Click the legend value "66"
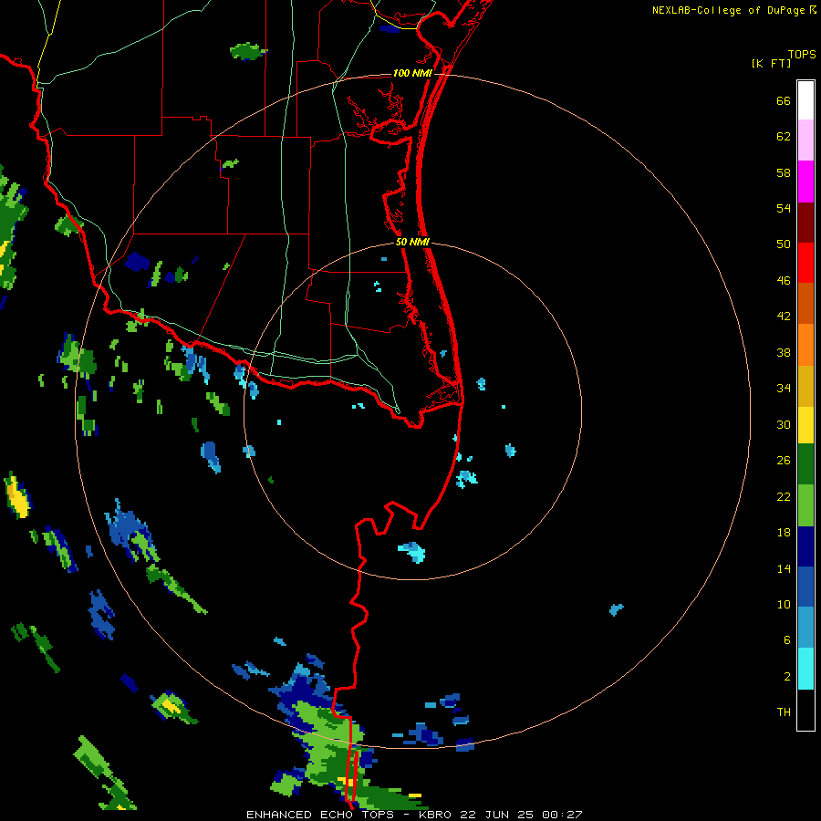The height and width of the screenshot is (821, 821). click(x=784, y=101)
